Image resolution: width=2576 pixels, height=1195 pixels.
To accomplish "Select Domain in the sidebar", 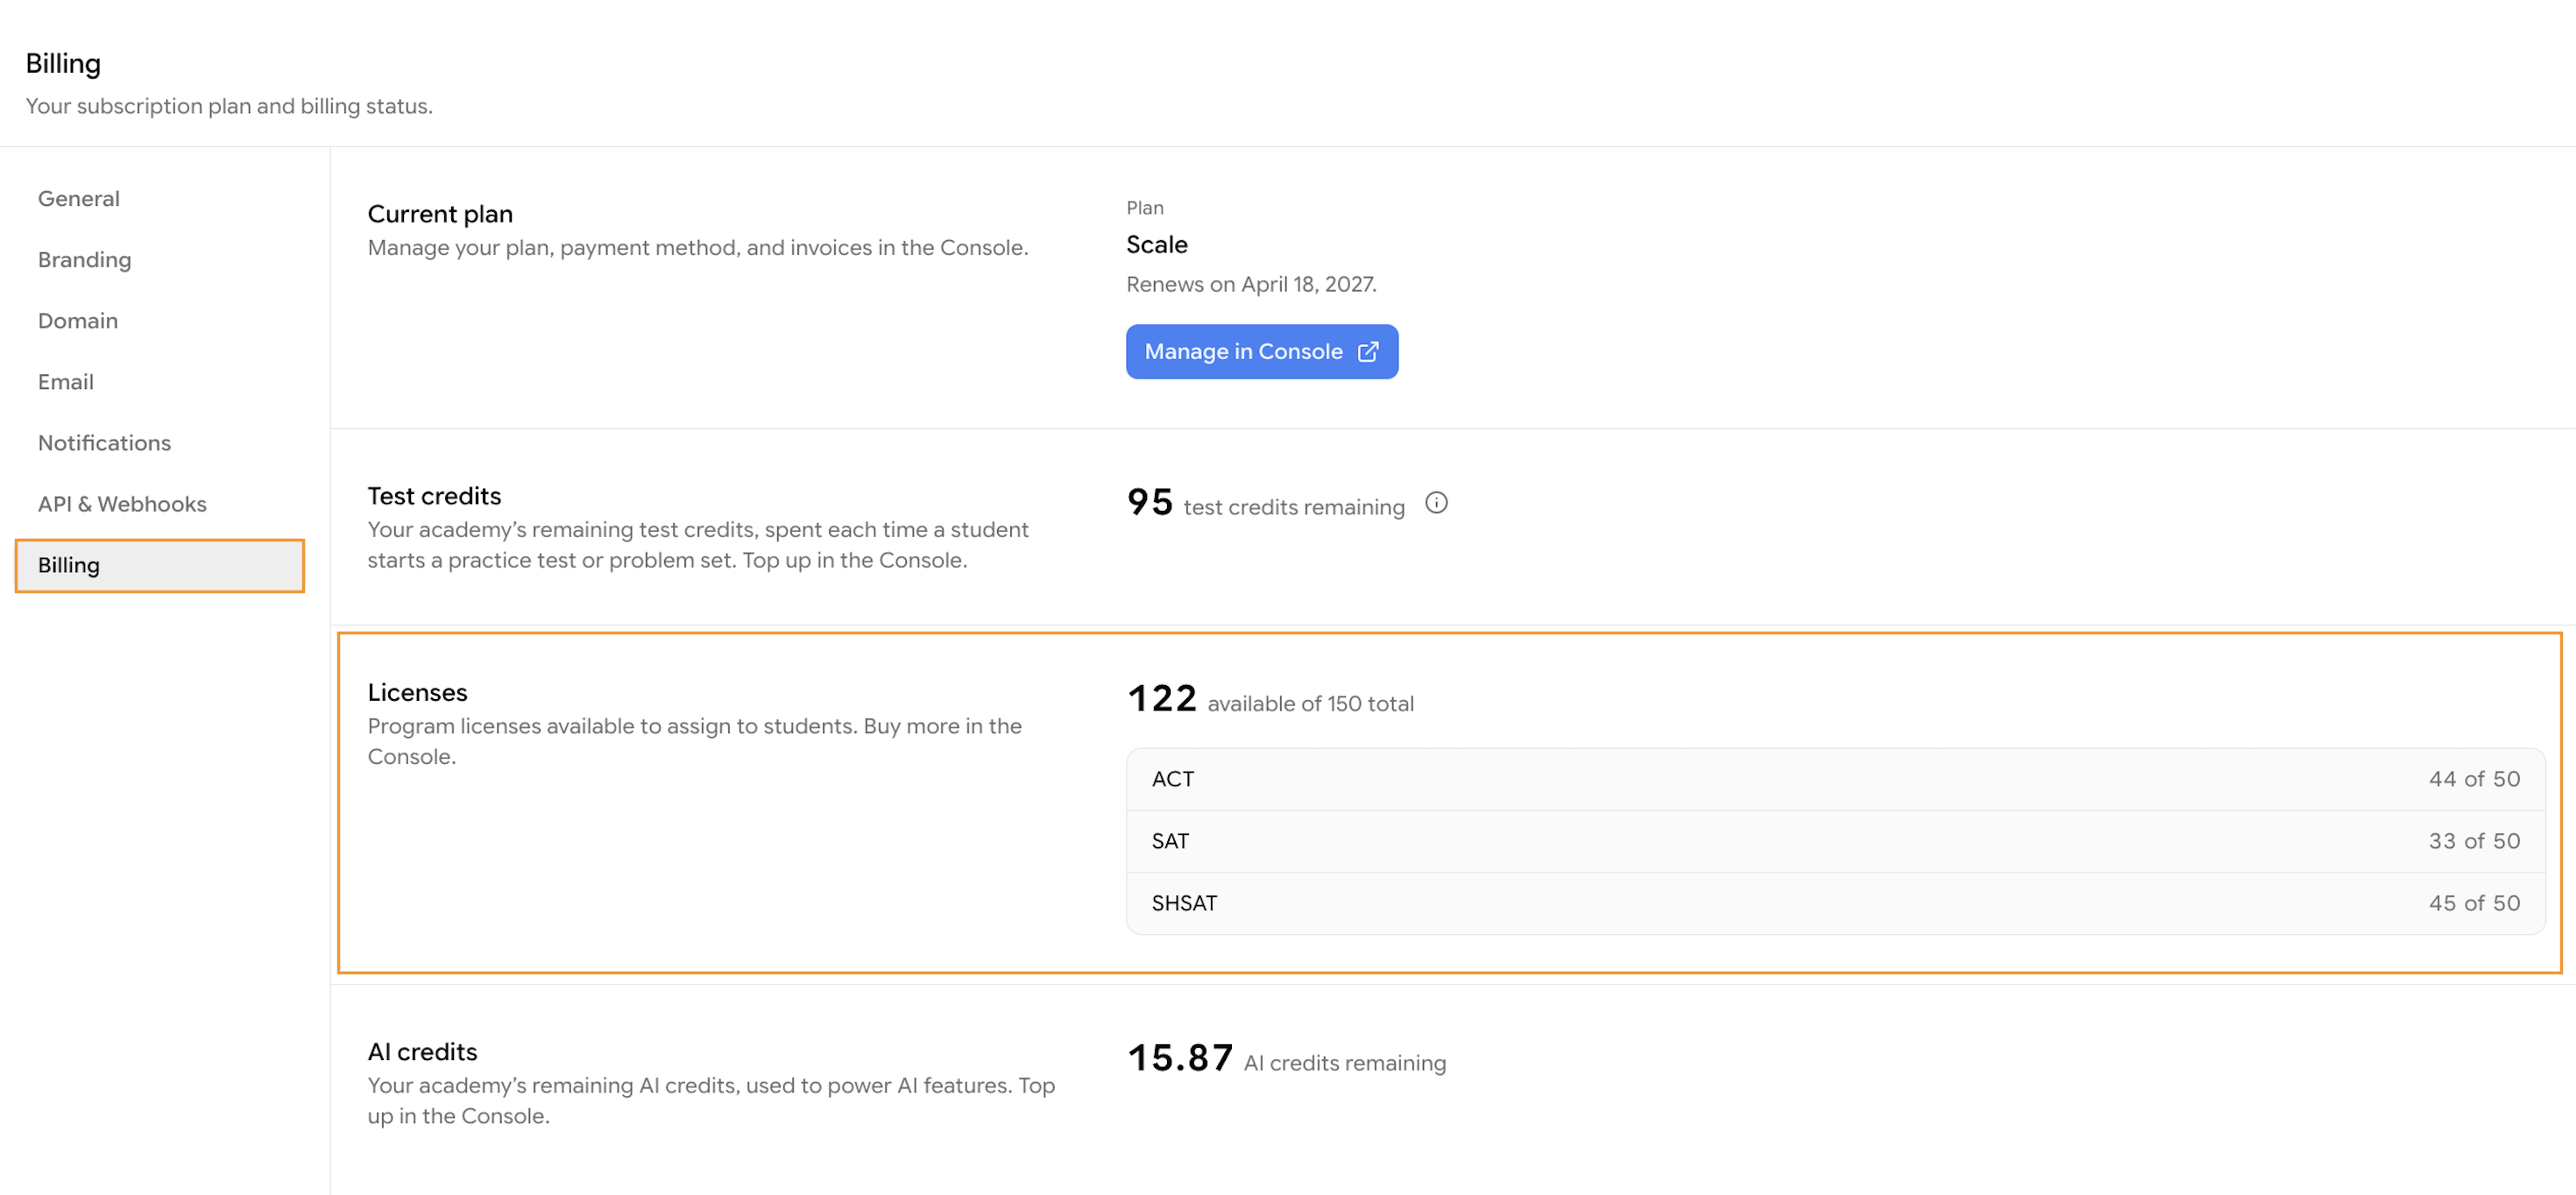I will [160, 321].
